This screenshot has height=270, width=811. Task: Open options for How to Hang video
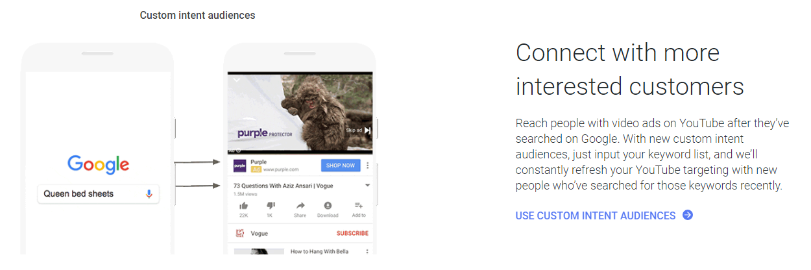[367, 252]
